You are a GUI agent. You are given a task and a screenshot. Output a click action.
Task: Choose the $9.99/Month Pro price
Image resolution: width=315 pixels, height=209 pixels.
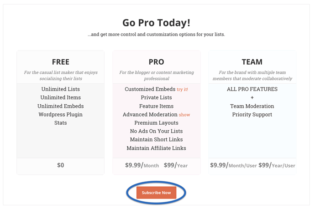(x=142, y=165)
